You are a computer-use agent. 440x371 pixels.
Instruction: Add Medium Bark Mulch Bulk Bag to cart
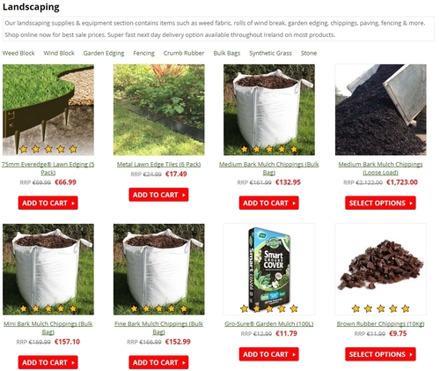click(x=269, y=203)
